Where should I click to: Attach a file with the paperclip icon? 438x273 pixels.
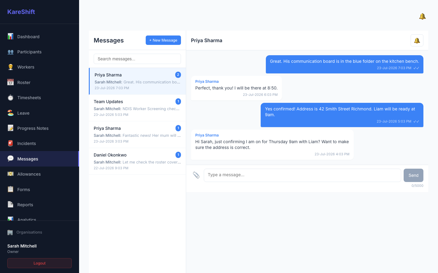pos(196,175)
